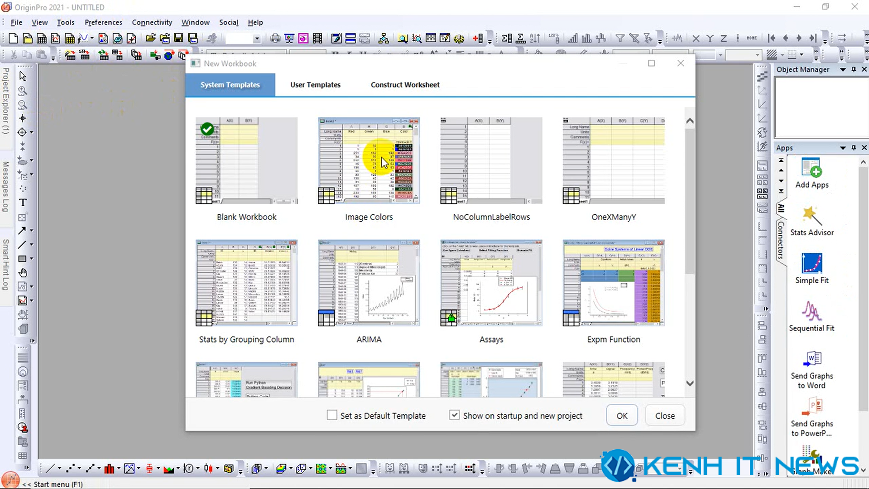Click the template list scroll down arrow
The width and height of the screenshot is (869, 489).
pyautogui.click(x=689, y=383)
